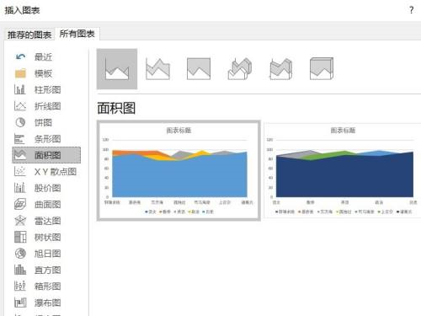The image size is (421, 316).
Task: Choose the 折线图 chart type
Action: pos(46,106)
